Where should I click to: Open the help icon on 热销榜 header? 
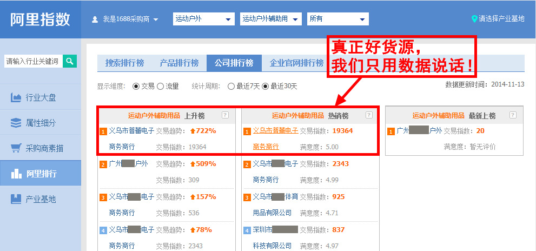[x=369, y=115]
